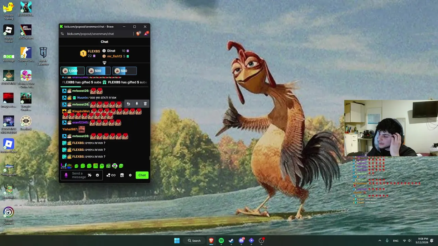
Task: Click the KingdniWel username in chat
Action: point(81,111)
